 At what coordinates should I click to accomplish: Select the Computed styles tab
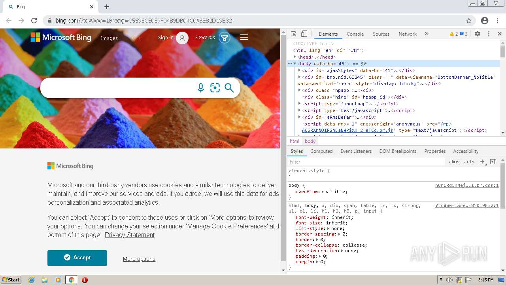tap(321, 151)
